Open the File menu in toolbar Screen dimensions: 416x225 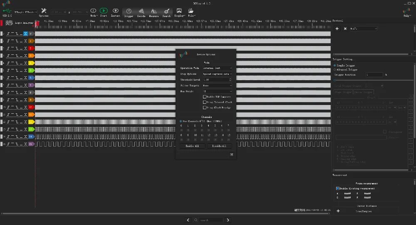click(191, 12)
